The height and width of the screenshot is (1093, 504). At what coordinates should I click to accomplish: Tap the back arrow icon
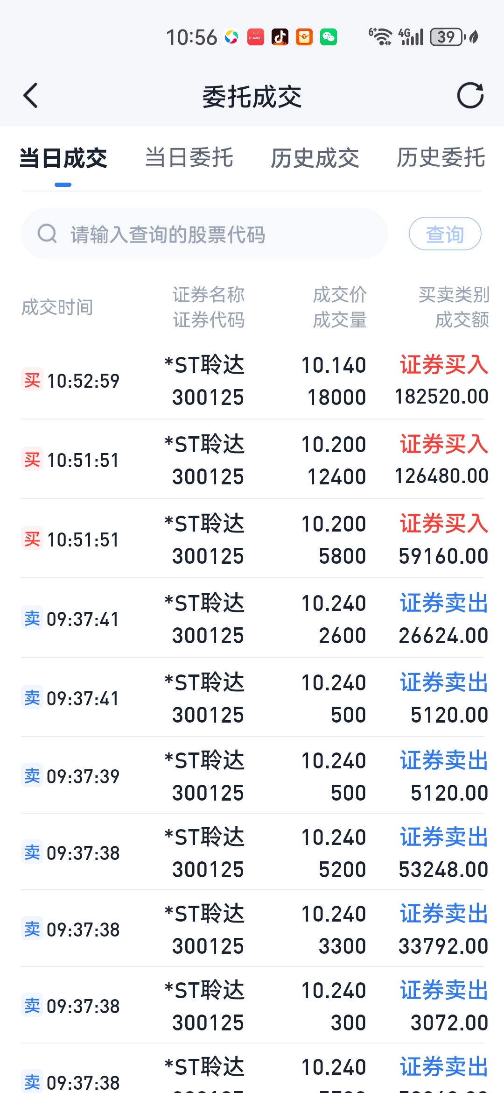[x=31, y=96]
